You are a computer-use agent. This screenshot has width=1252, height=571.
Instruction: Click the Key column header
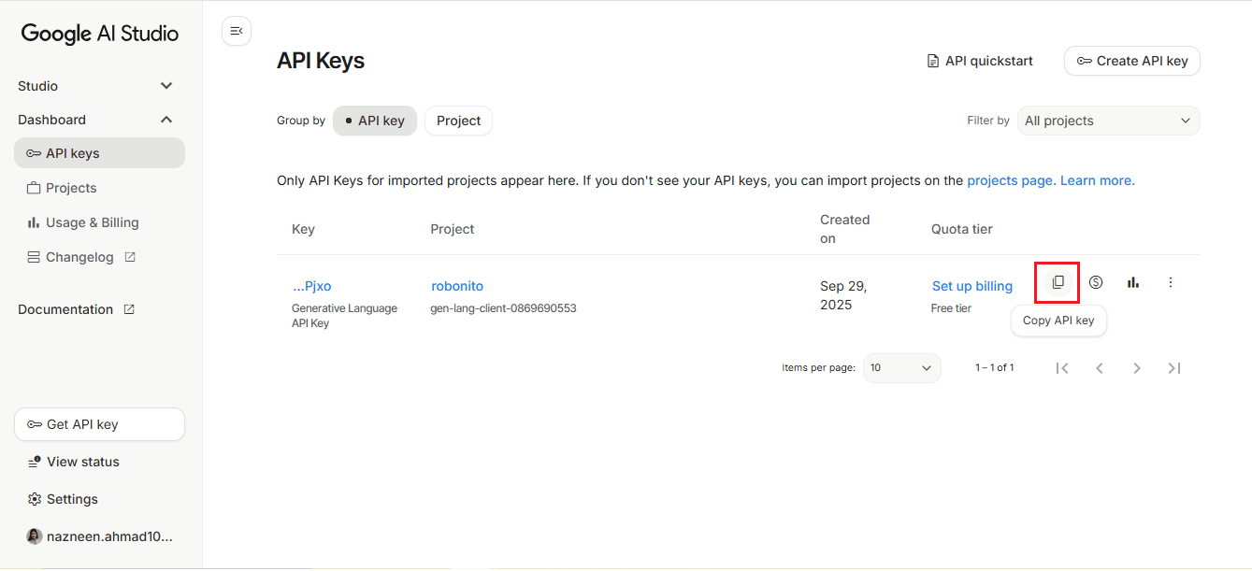(x=303, y=229)
